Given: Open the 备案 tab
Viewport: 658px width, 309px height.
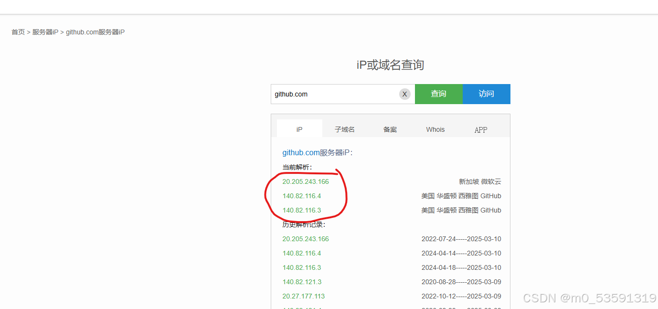Looking at the screenshot, I should (x=390, y=129).
